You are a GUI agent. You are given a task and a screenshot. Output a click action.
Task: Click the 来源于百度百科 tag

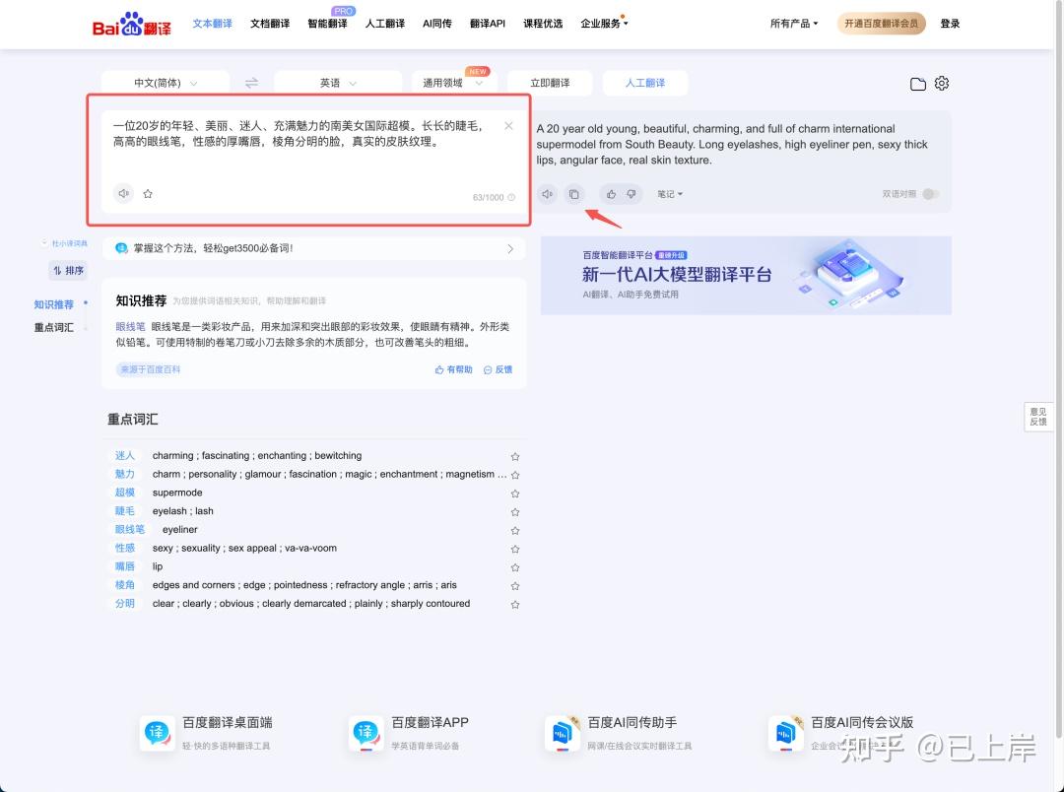[x=150, y=369]
